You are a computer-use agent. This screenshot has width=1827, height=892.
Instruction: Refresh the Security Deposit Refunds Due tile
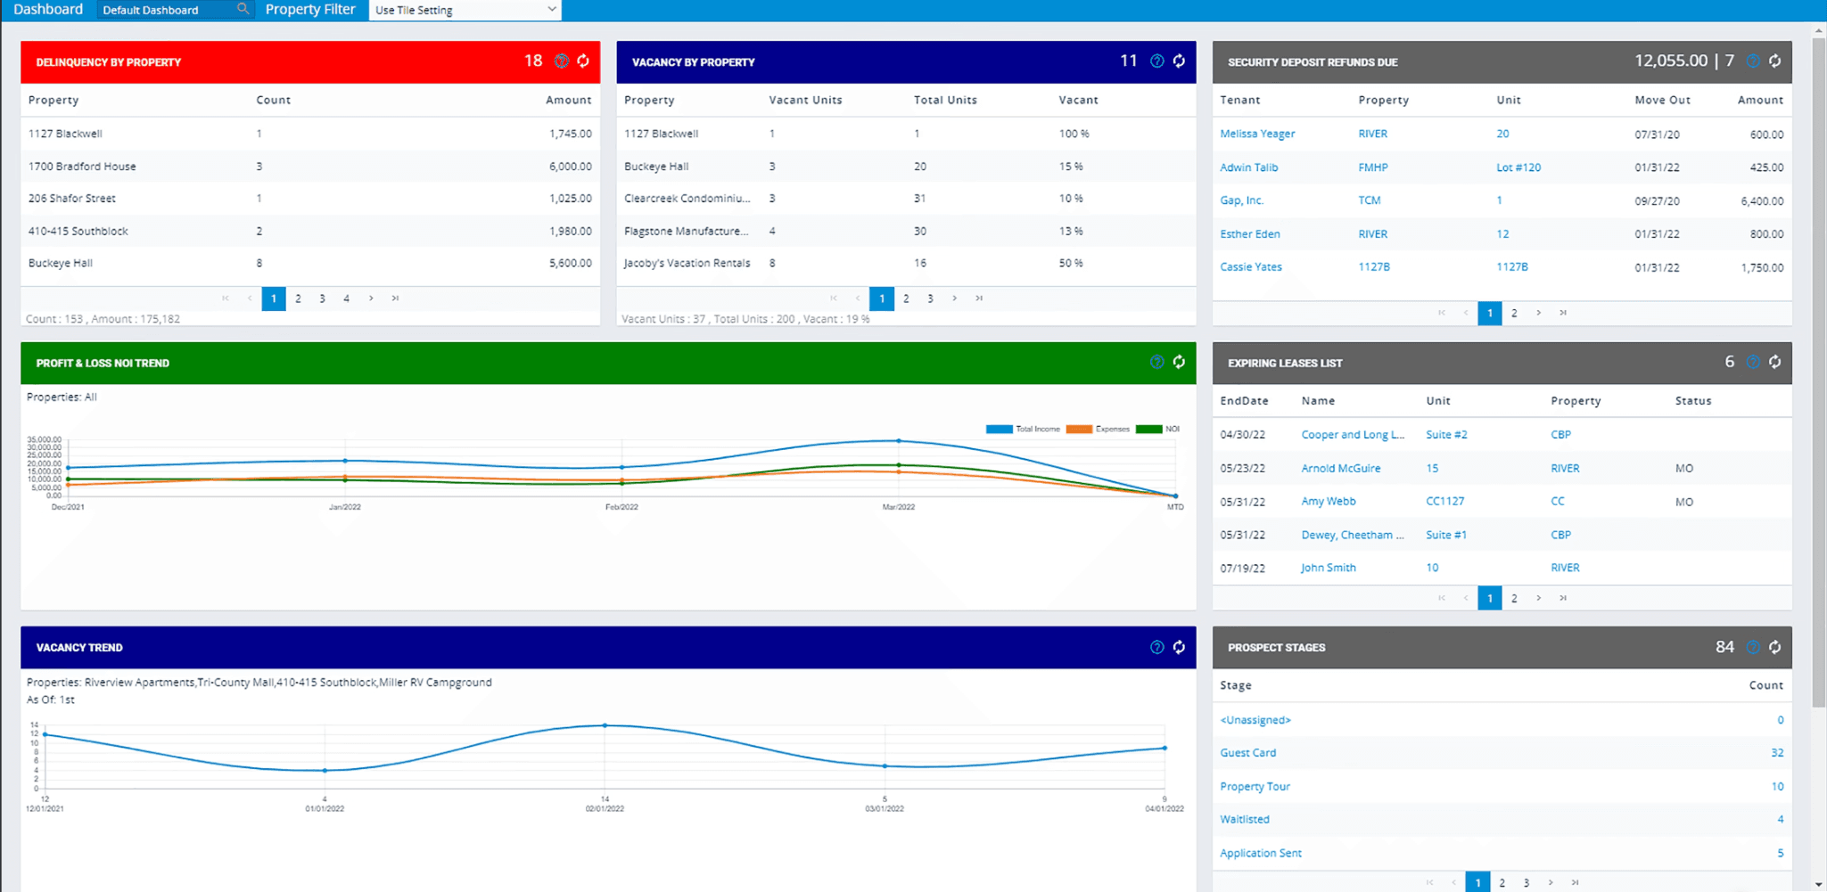coord(1774,61)
